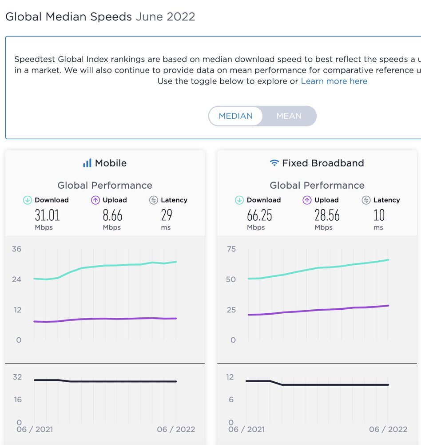The width and height of the screenshot is (421, 445).
Task: Click the Mobile latency chart line
Action: pyautogui.click(x=115, y=381)
